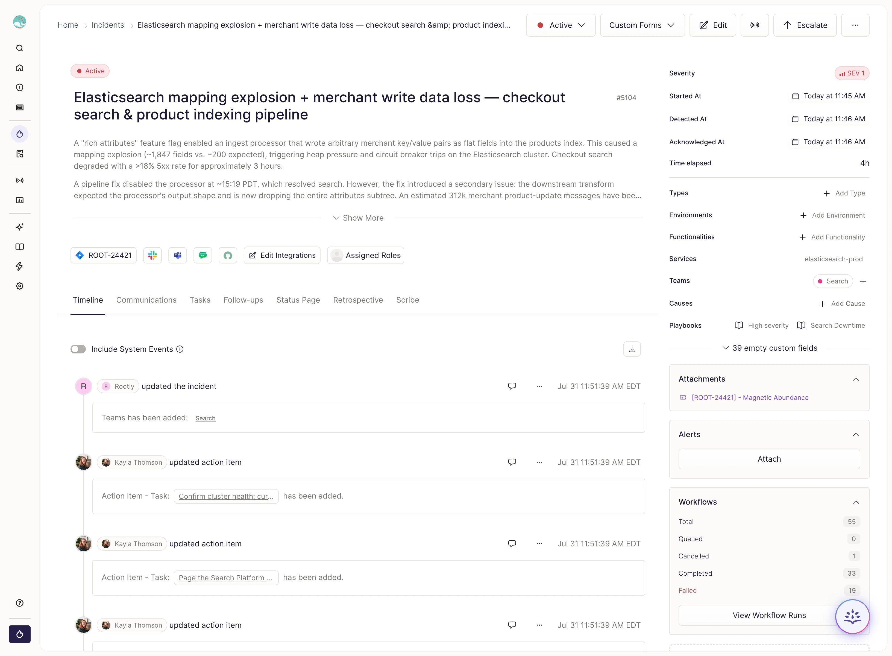This screenshot has height=656, width=892.
Task: Open the Microsoft Teams integration icon
Action: (177, 255)
